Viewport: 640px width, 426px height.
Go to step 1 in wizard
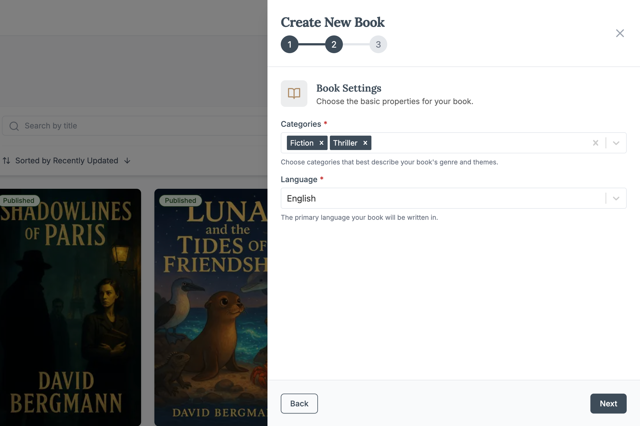[289, 44]
